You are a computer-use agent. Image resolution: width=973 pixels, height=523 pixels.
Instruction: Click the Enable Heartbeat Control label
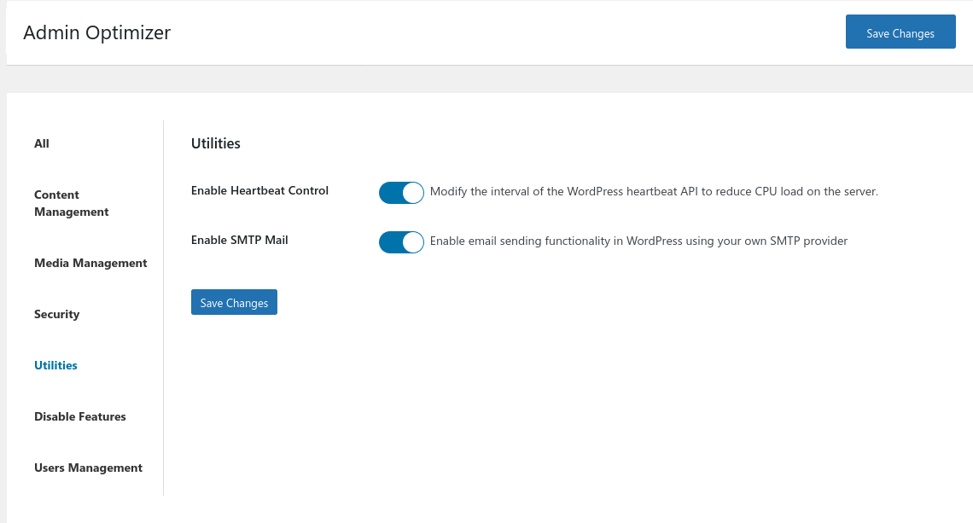(x=259, y=191)
